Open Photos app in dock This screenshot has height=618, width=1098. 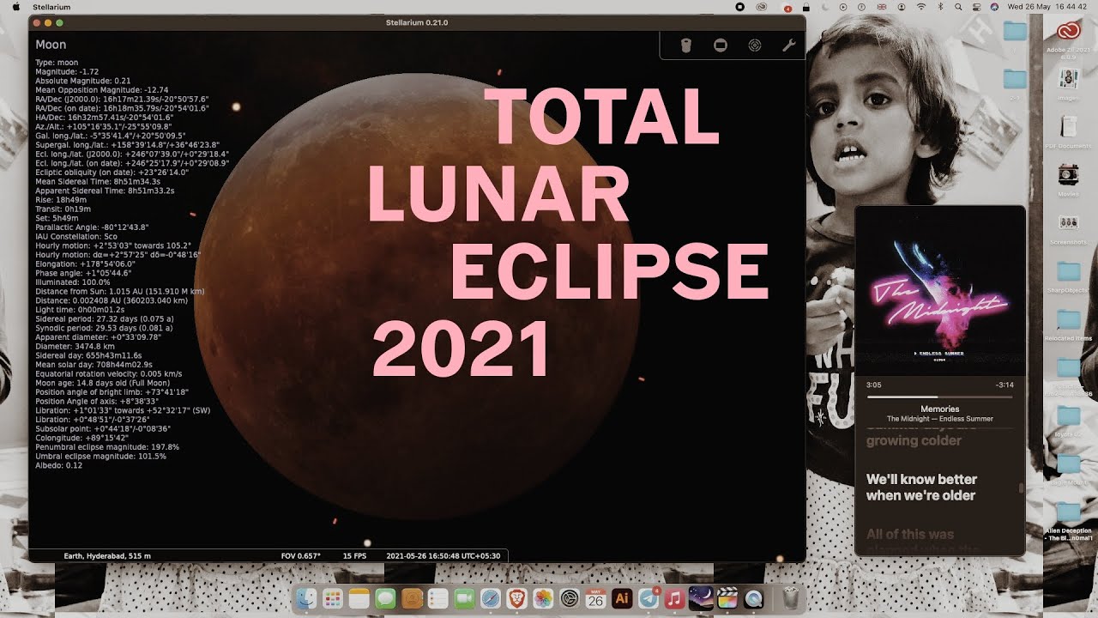click(x=543, y=598)
